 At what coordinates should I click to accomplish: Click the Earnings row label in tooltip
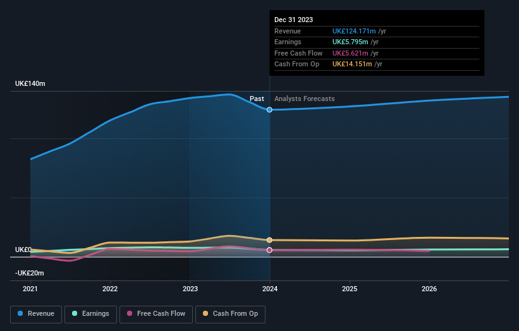[288, 42]
